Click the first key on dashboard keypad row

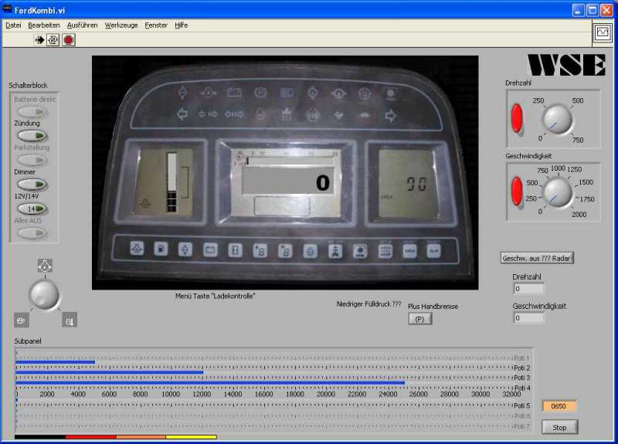(x=137, y=249)
